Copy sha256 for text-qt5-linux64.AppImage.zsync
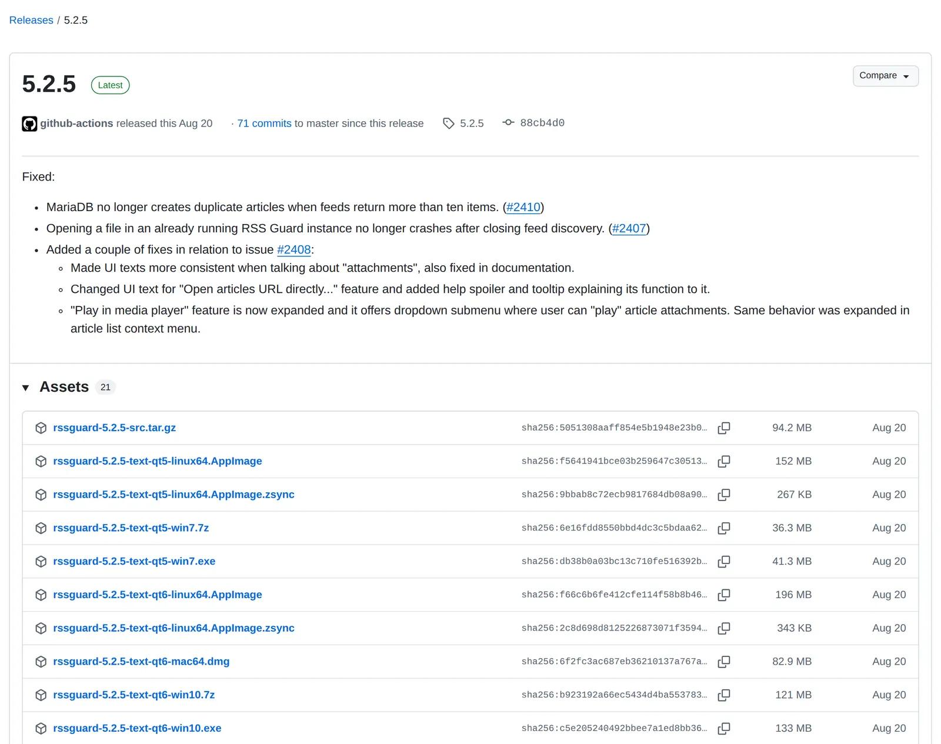The image size is (941, 744). [724, 495]
